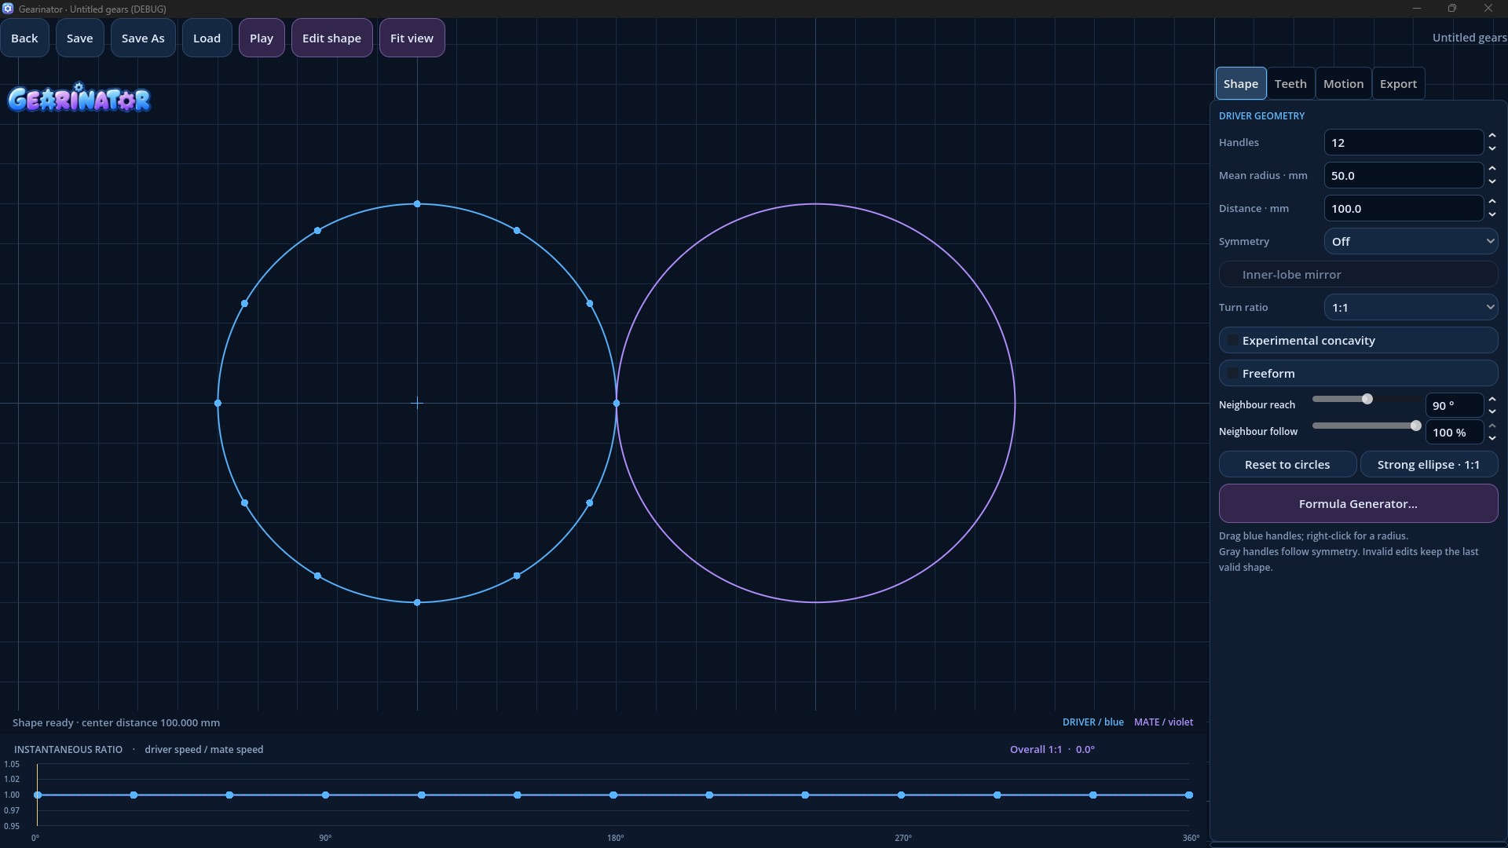Switch to the Shape tab

(1240, 83)
